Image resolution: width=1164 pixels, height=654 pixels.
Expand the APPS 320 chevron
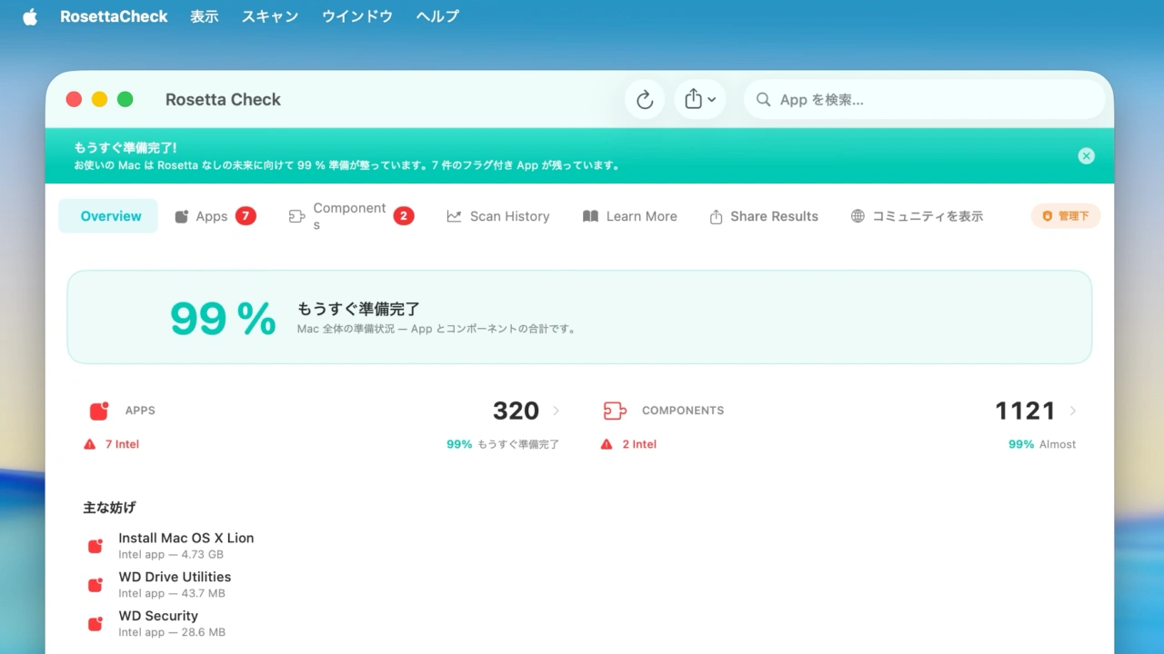(557, 411)
